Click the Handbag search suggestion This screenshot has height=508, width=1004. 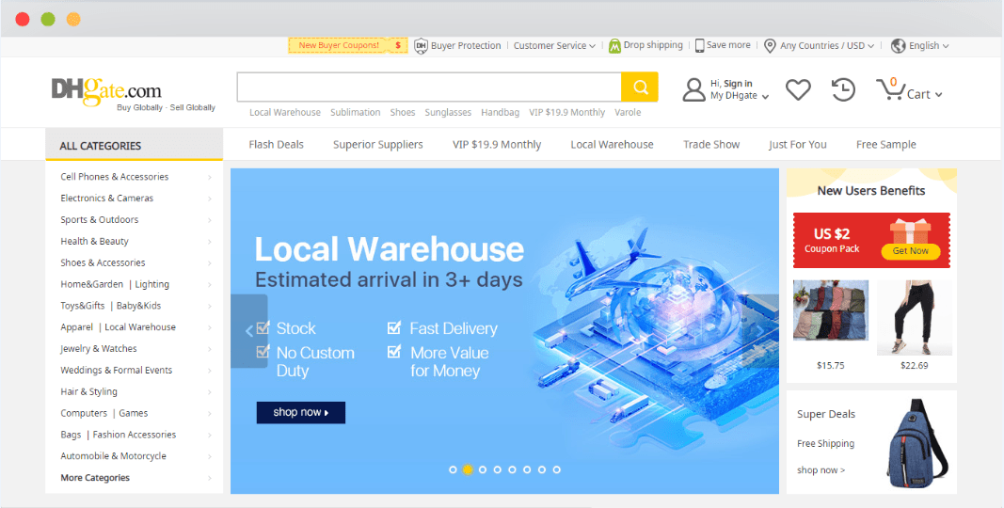(x=500, y=113)
